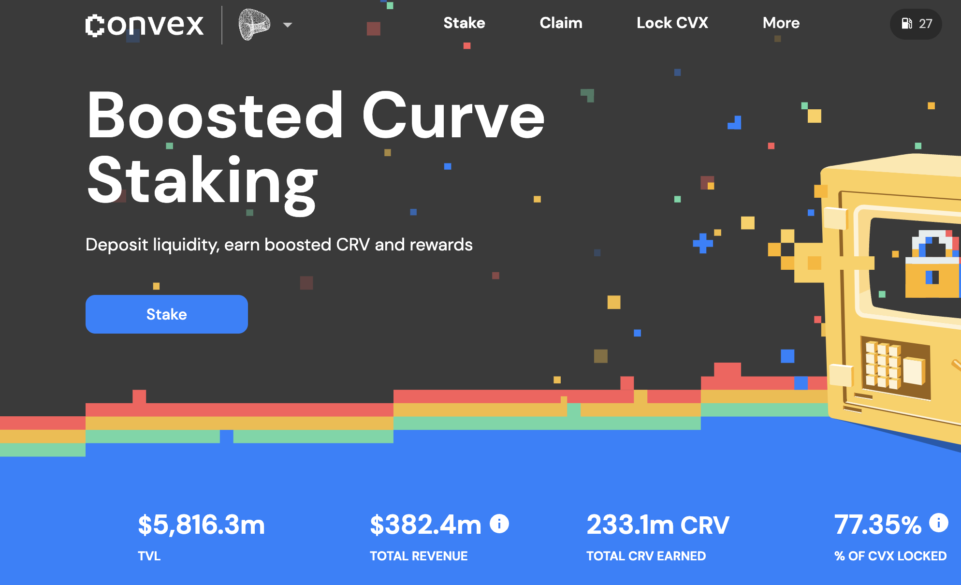This screenshot has width=961, height=585.
Task: Click the Curve wireframe protocol icon
Action: click(x=254, y=24)
